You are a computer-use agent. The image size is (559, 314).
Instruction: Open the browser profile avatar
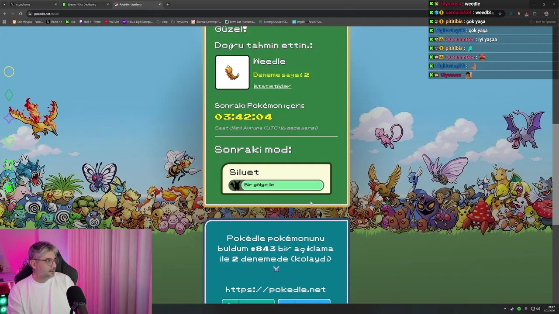tap(546, 14)
